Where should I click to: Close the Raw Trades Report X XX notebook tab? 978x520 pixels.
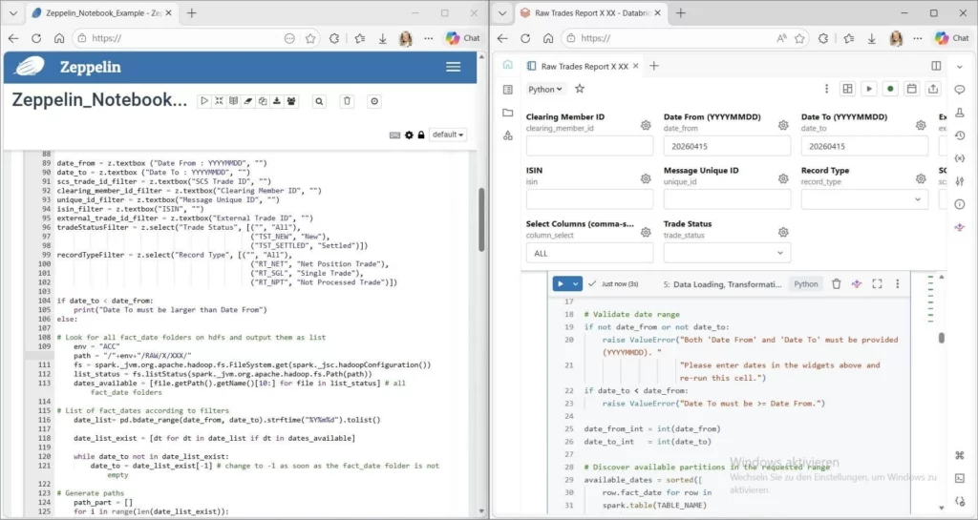pyautogui.click(x=635, y=66)
